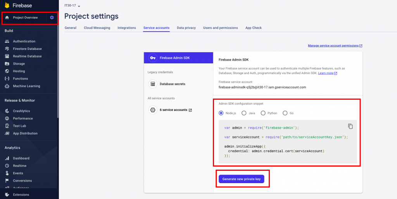
Task: Click the Performance gauge icon
Action: (x=7, y=118)
